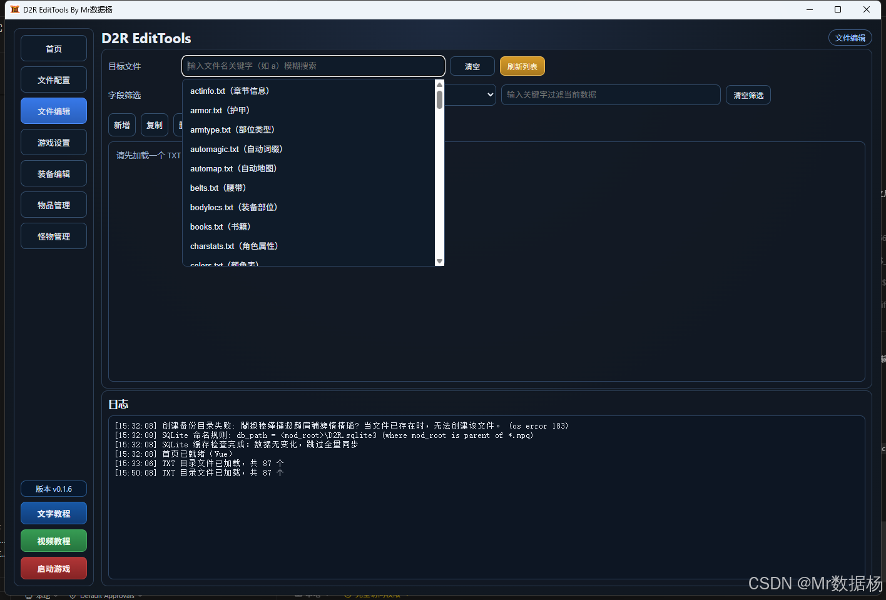The image size is (886, 600).
Task: Choose armtype.txt (部位类型) from the list
Action: point(309,130)
